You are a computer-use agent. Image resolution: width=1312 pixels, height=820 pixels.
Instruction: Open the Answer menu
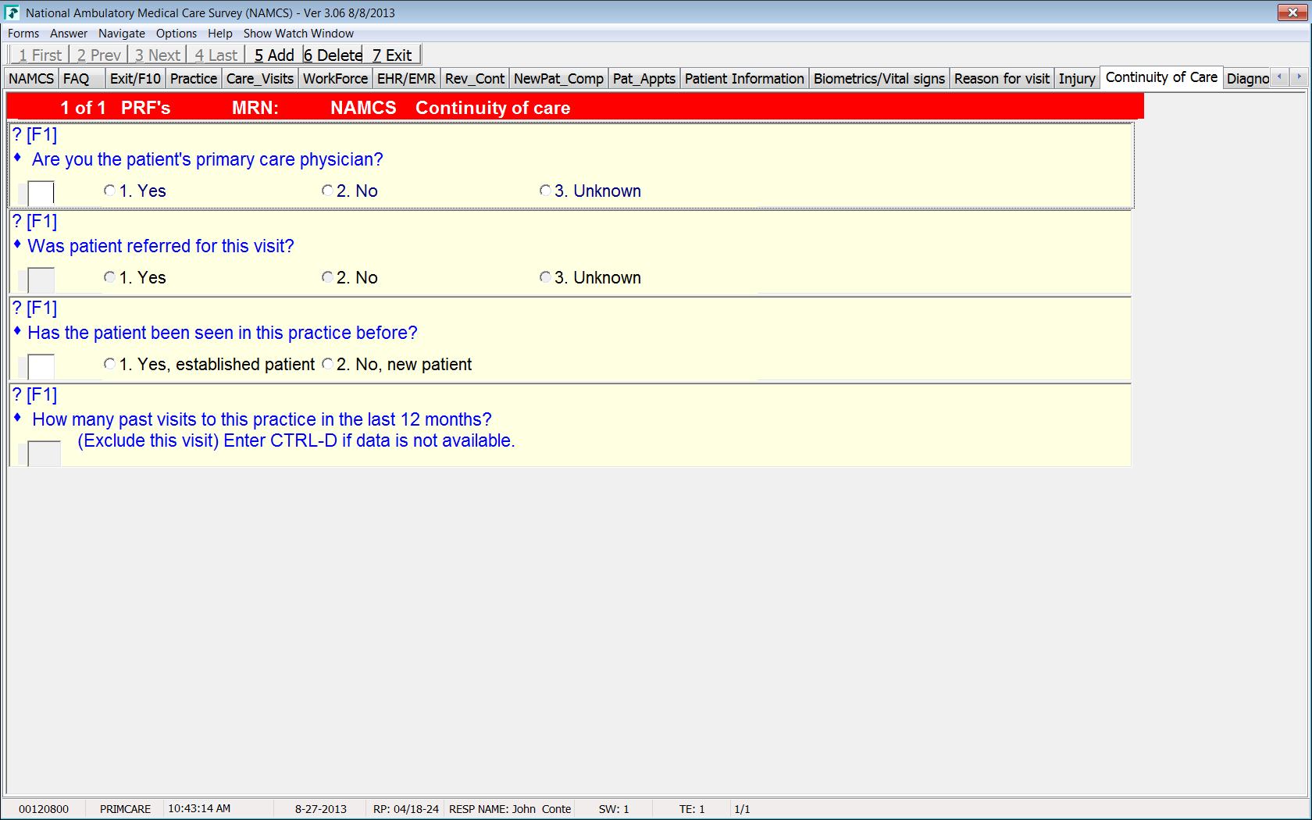click(x=69, y=34)
